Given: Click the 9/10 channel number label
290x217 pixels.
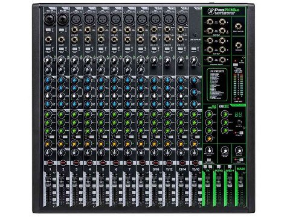Looking at the screenshot, I should coord(156,169).
